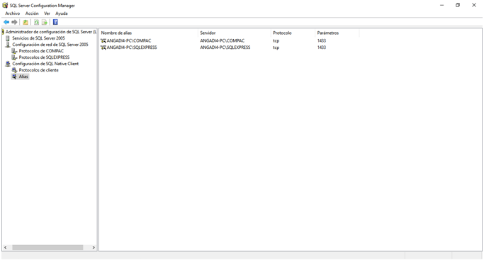Click the Configuración de SQL Native Client icon

coord(8,64)
